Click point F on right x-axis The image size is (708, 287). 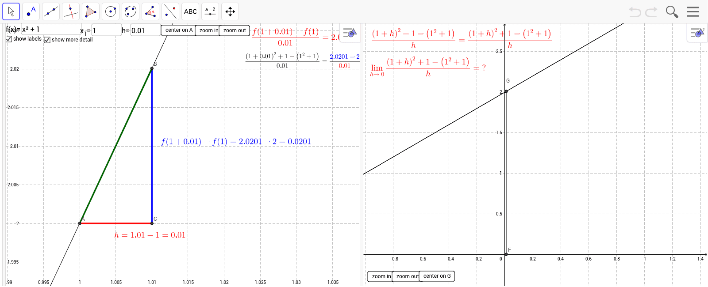coord(506,254)
